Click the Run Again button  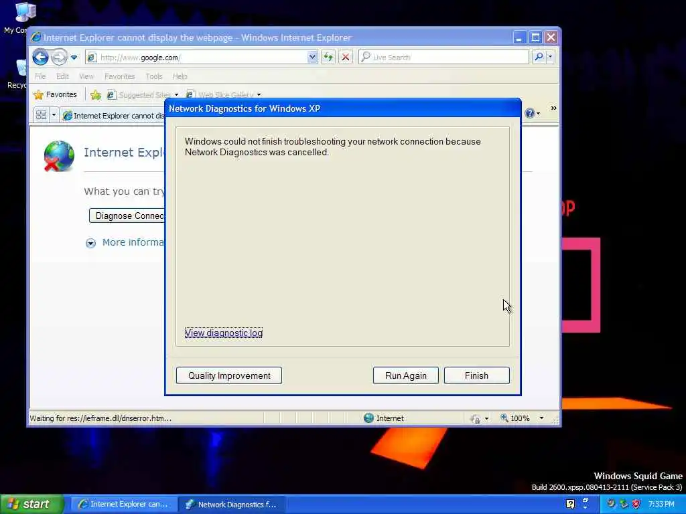(x=406, y=376)
